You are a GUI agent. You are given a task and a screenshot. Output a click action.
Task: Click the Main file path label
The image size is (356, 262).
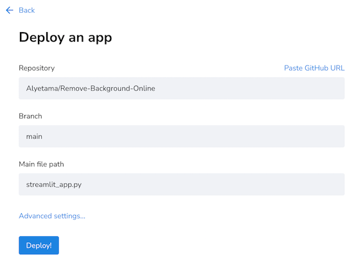(x=41, y=164)
